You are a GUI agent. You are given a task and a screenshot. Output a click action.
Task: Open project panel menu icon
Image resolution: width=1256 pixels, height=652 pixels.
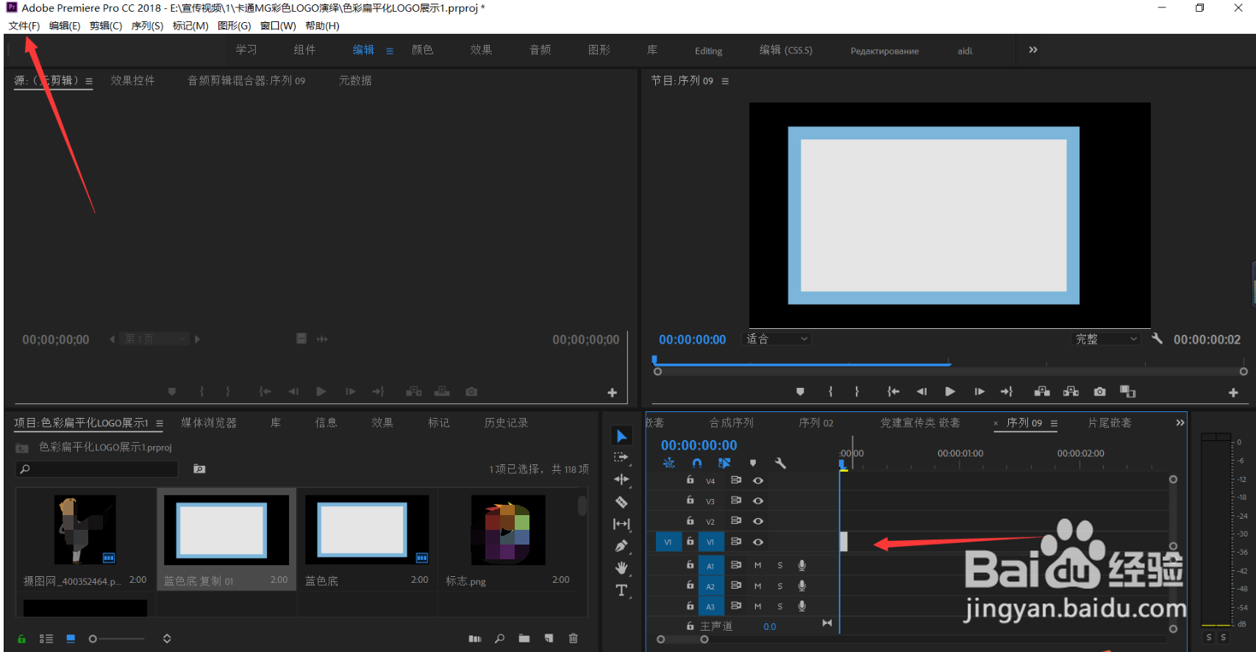(160, 423)
